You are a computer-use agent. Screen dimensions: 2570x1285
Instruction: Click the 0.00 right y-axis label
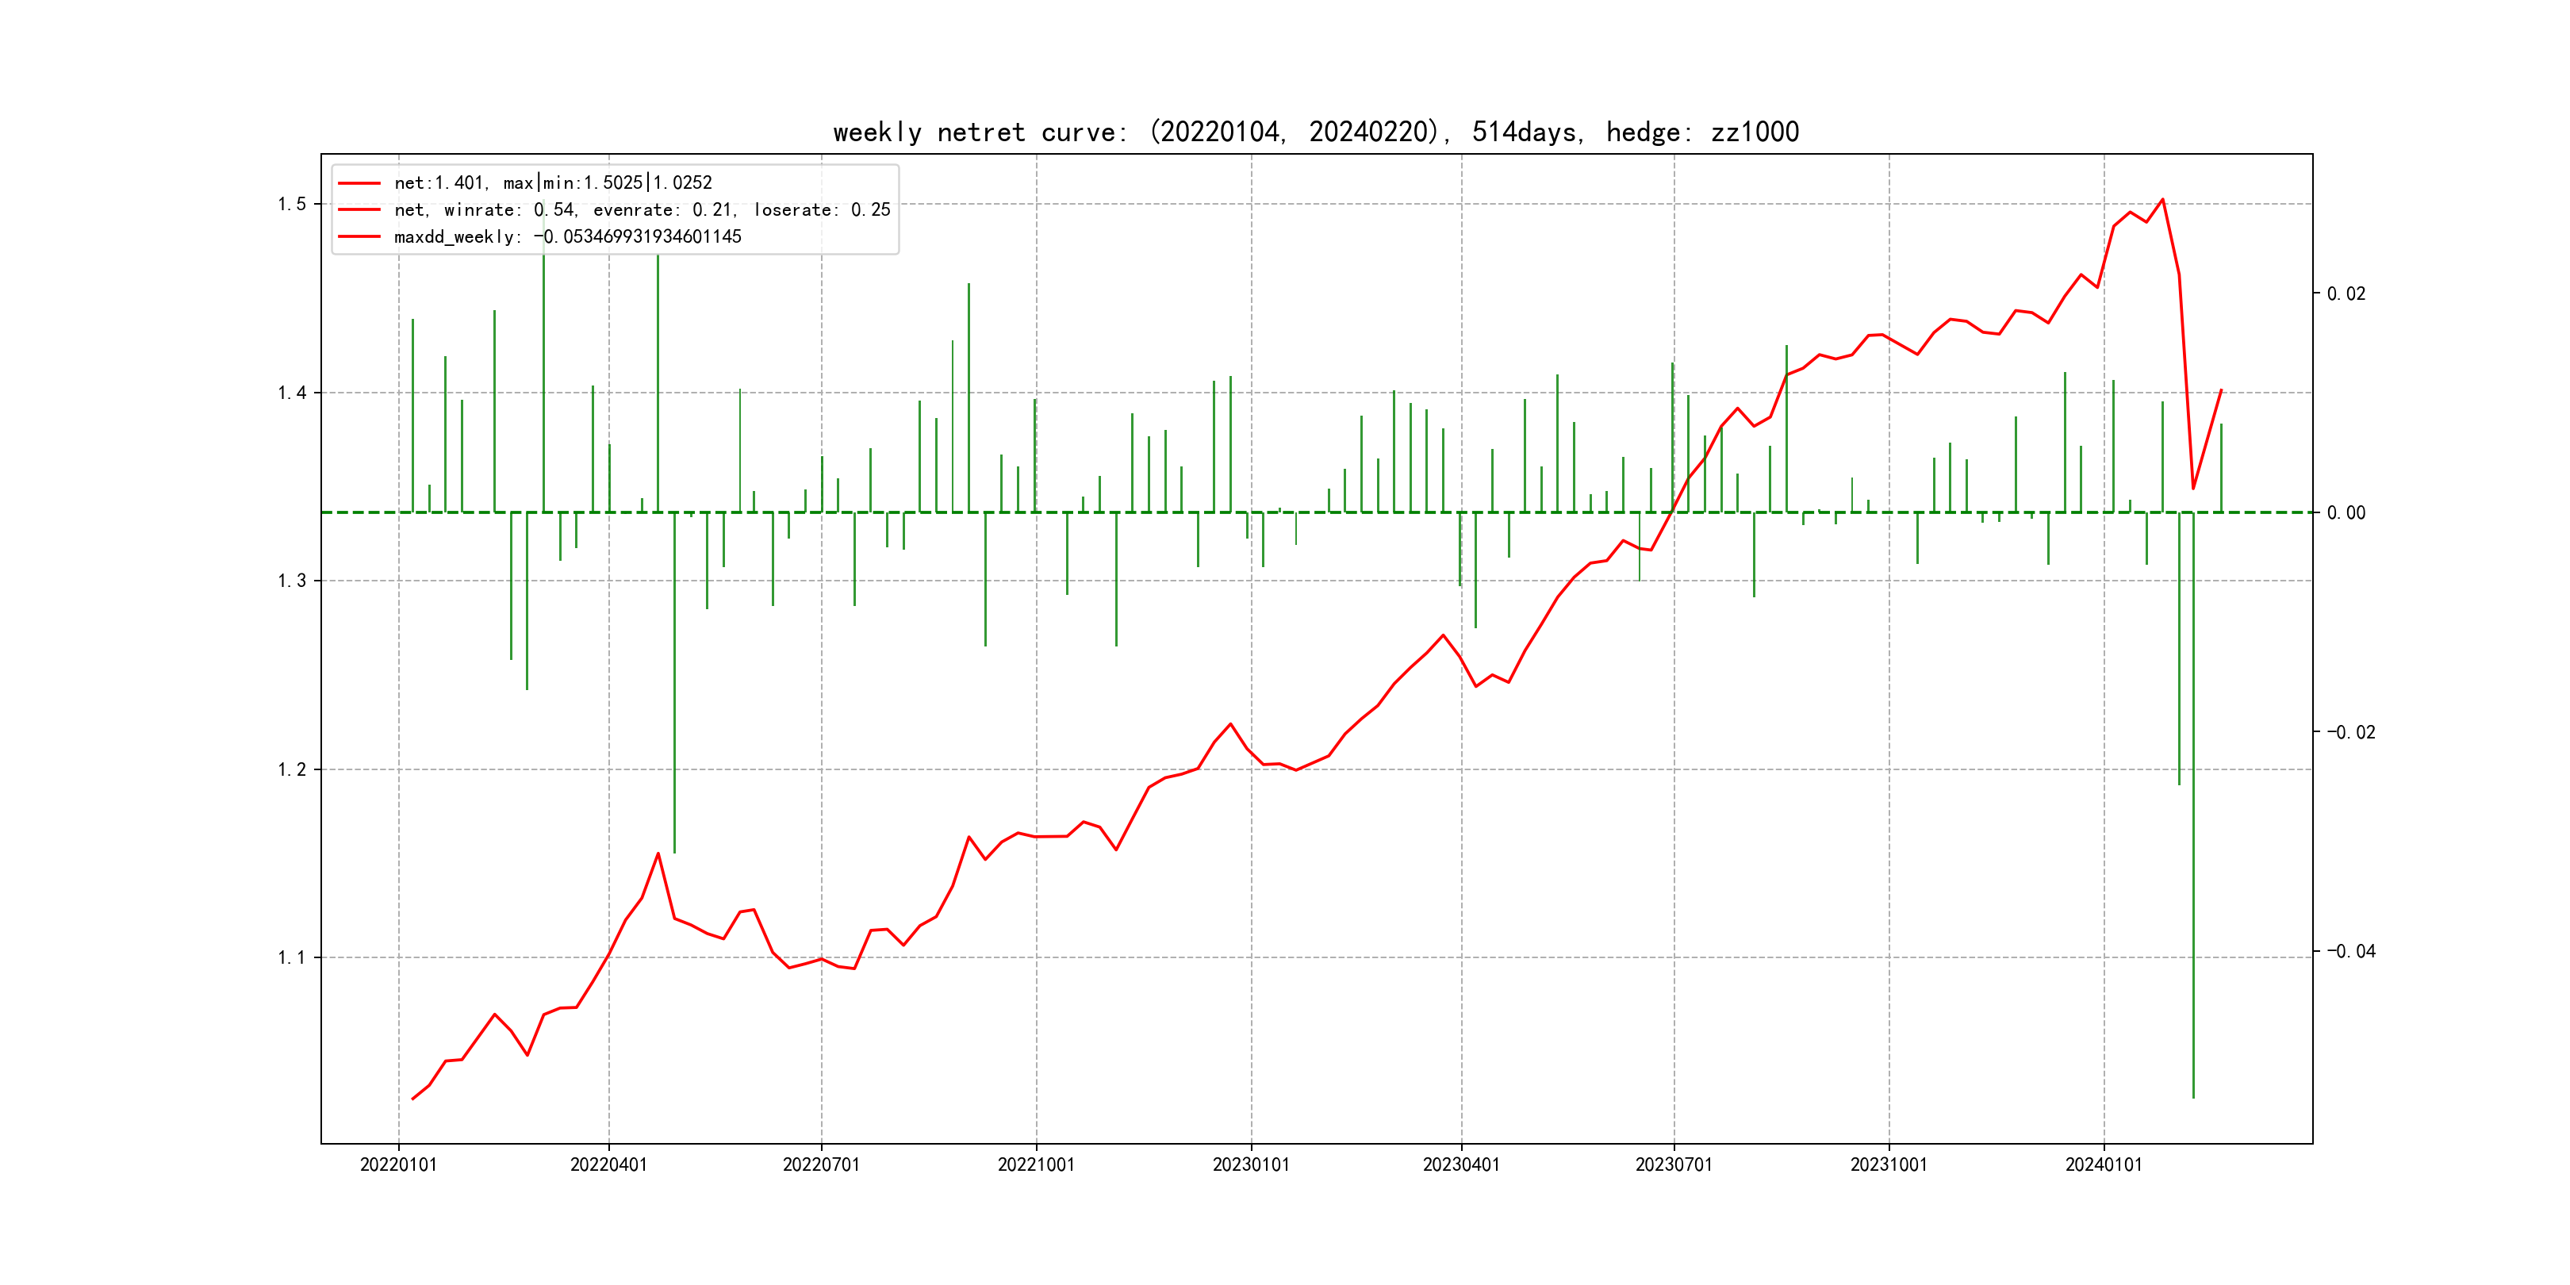point(2346,512)
